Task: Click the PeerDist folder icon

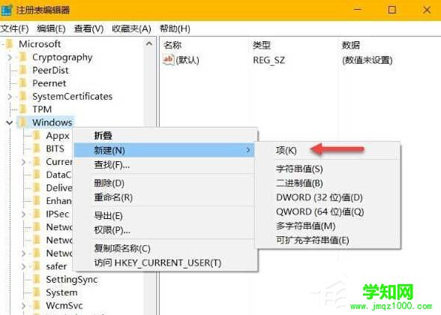Action: tap(23, 70)
